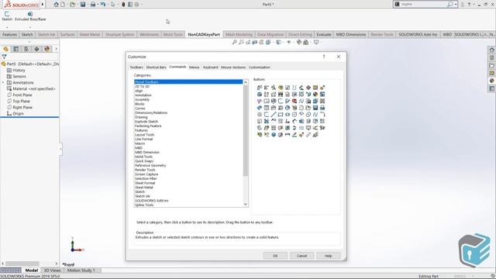
Task: Click the user login icon at top right
Action: (x=462, y=5)
